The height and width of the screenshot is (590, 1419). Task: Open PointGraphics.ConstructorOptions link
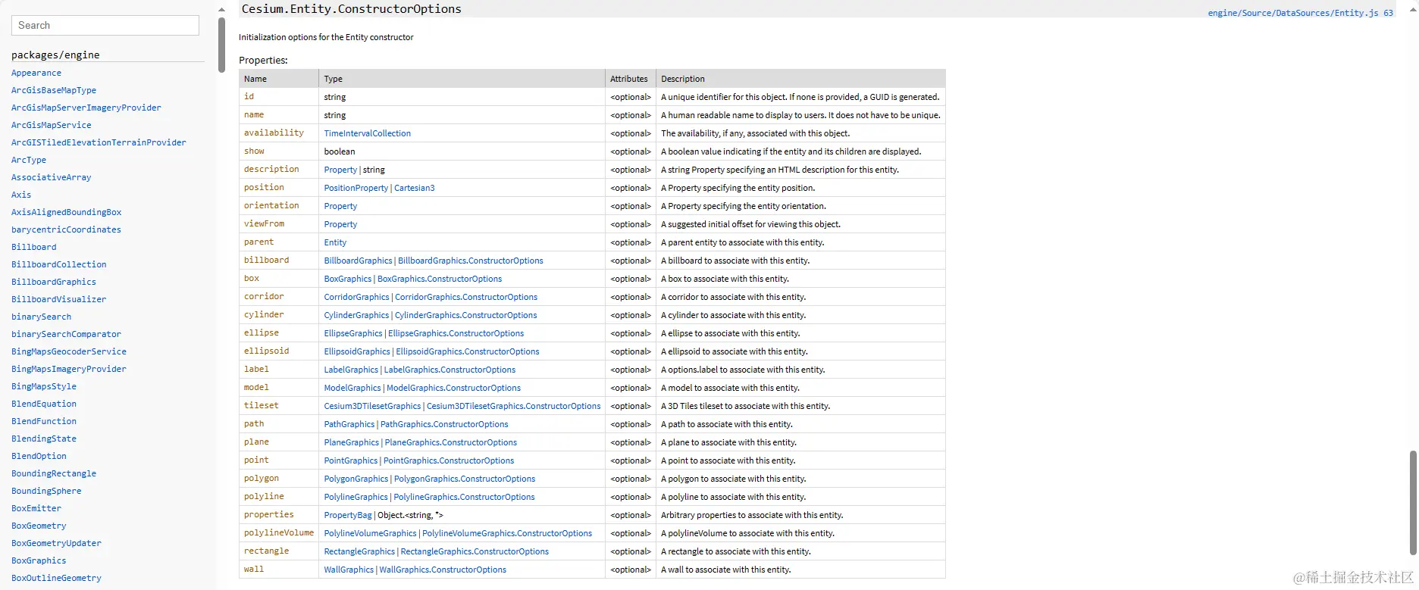[449, 460]
